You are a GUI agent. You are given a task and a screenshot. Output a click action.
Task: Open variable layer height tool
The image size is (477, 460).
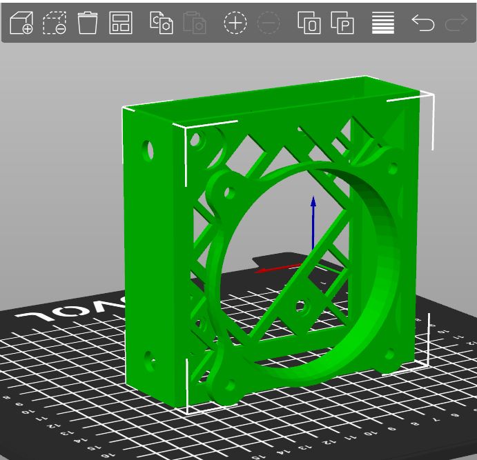pos(383,23)
